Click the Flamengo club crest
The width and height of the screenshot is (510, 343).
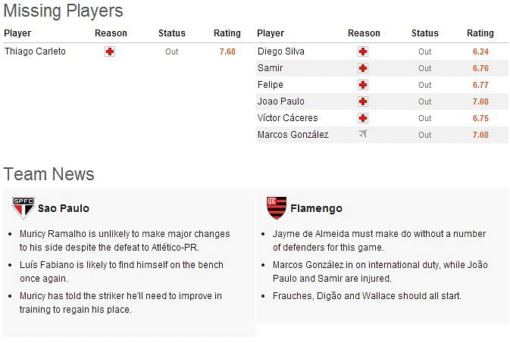277,207
